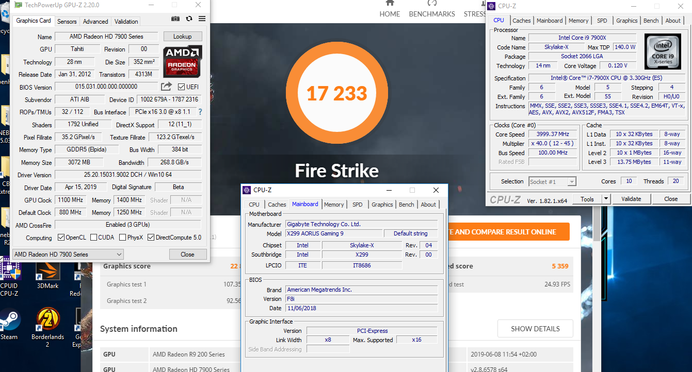Viewport: 692px width, 372px height.
Task: Click the motherboard Model field X299 AORUS Gaming 9
Action: 334,233
